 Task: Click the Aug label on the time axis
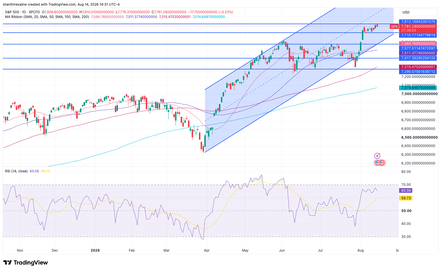[361, 250]
